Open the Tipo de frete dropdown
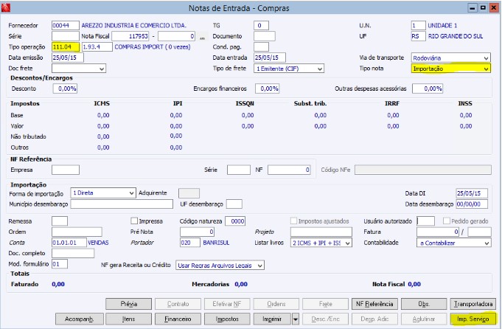502x329 pixels. click(289, 69)
